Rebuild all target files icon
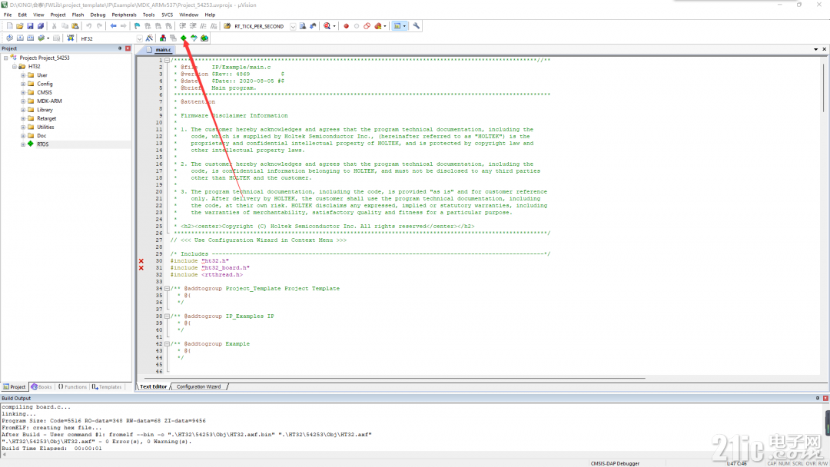This screenshot has height=467, width=830. pos(30,38)
